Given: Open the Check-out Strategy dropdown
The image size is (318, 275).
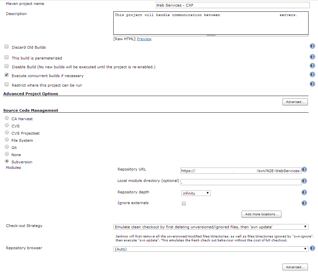Looking at the screenshot, I should click(210, 226).
